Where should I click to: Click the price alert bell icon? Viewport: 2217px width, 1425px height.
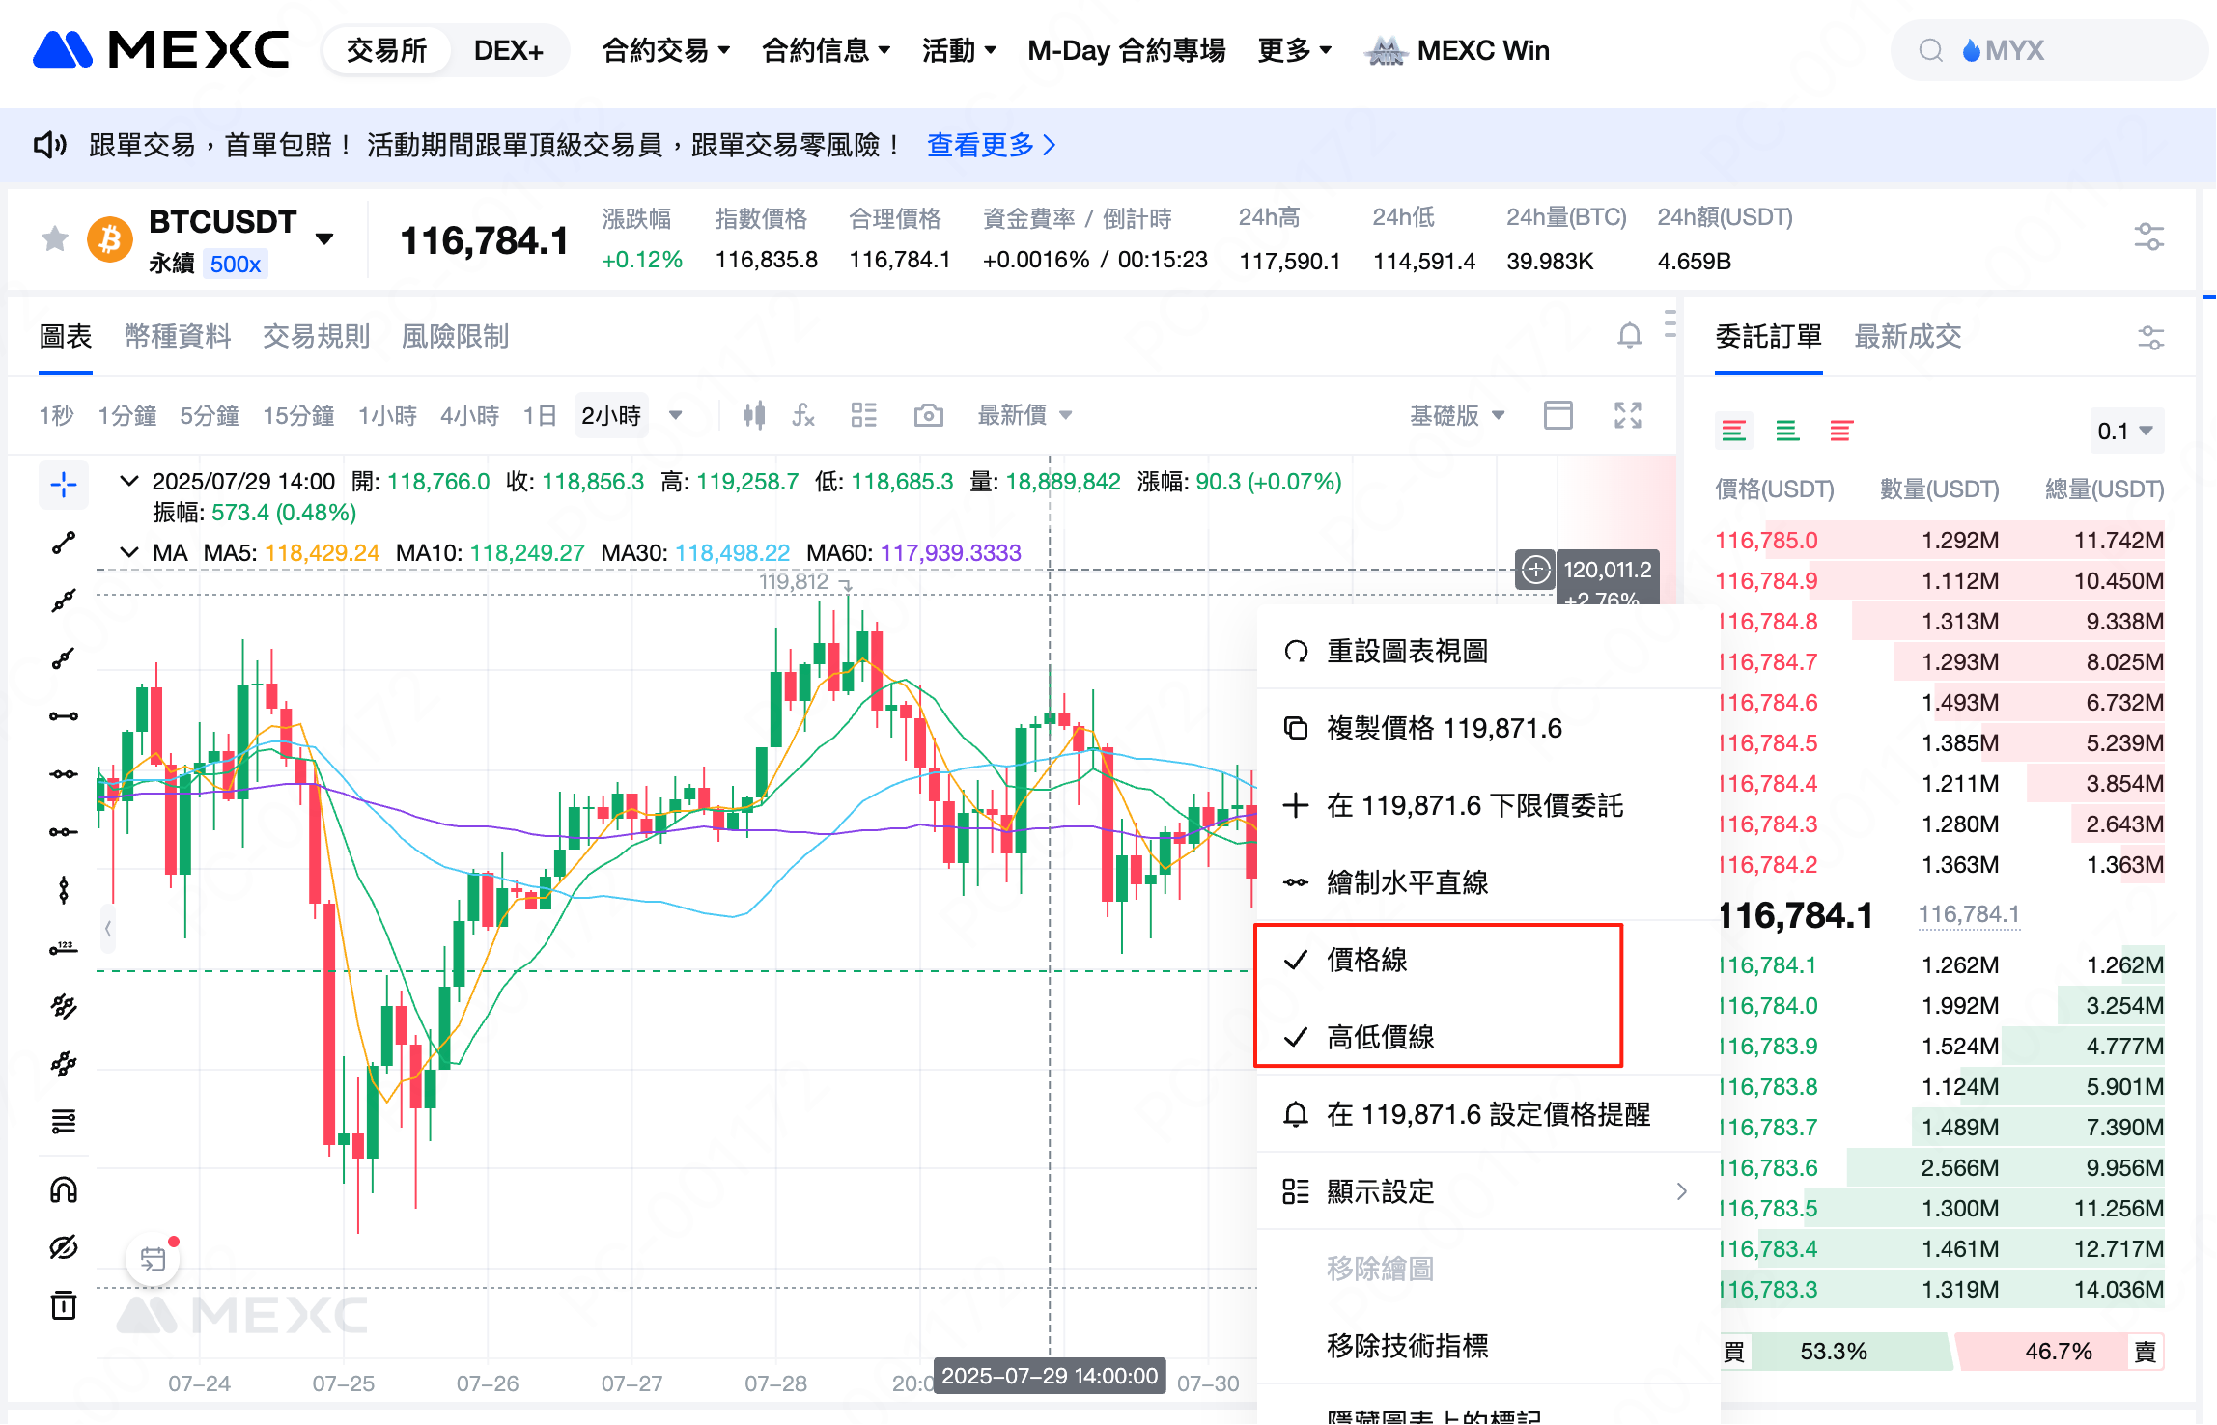[x=1629, y=335]
